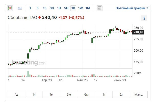Click the 240,40 current price label on axis
154x103 pixels.
[138, 32]
